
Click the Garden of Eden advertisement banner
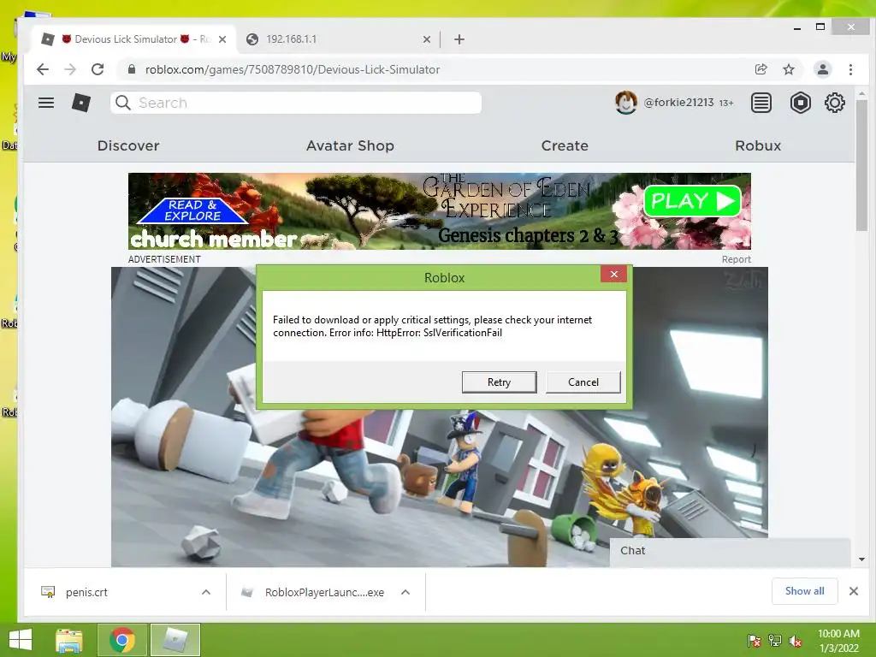coord(440,211)
